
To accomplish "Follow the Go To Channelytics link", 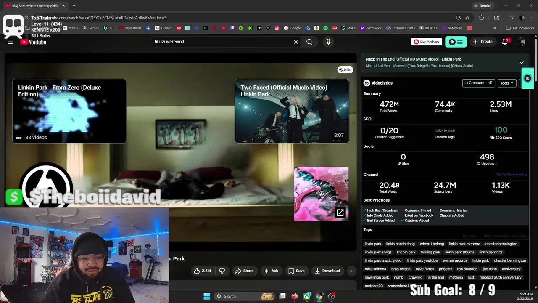I will pos(512,175).
